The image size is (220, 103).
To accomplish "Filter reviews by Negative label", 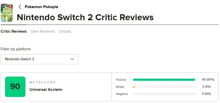I will tap(122, 94).
